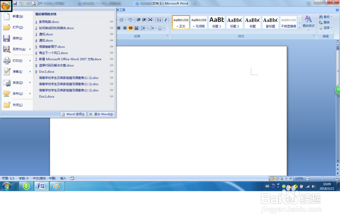This screenshot has width=340, height=221.
Task: Open recent document 如何养成好的自媒体.docx
Action: tap(74, 28)
